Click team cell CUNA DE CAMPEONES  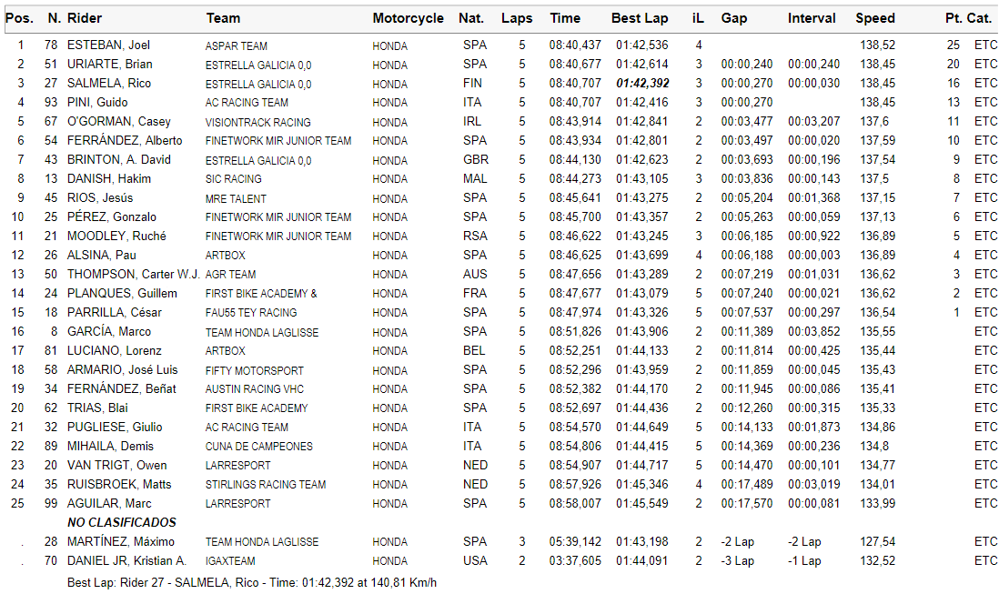click(x=259, y=447)
